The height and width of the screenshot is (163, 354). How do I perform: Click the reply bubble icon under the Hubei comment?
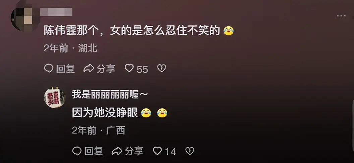coord(49,68)
